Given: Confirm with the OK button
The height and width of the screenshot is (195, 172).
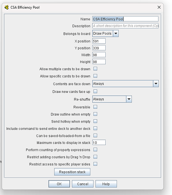Looking at the screenshot, I should 59,184.
